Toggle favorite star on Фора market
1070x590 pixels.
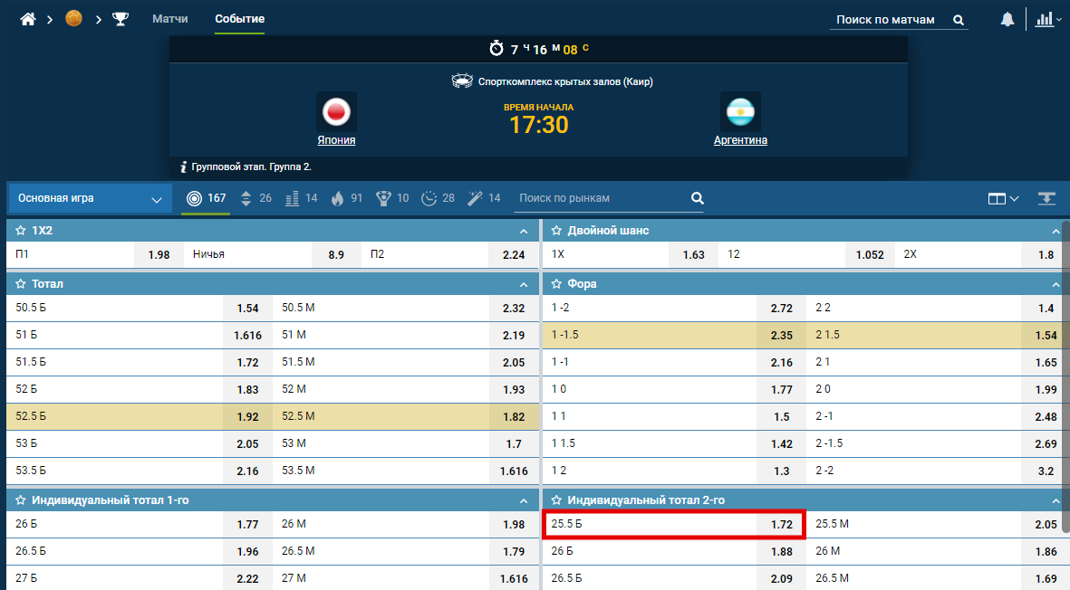coord(556,284)
